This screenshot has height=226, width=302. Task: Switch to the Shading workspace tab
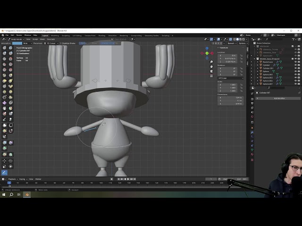102,36
